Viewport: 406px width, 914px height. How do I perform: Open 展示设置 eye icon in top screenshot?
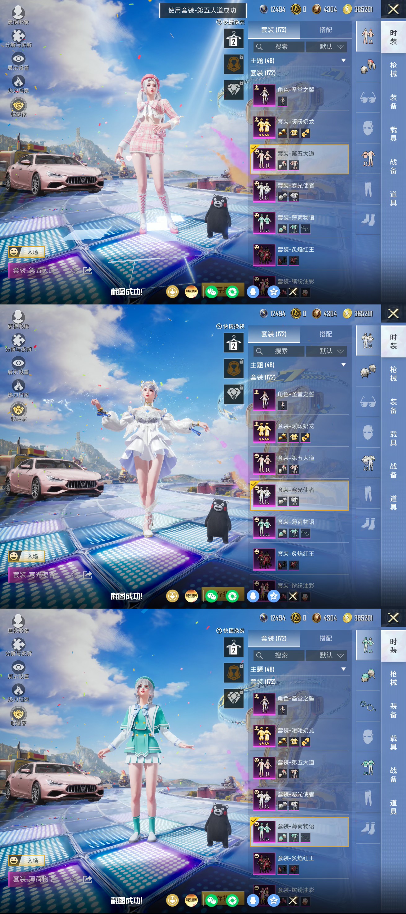[18, 61]
